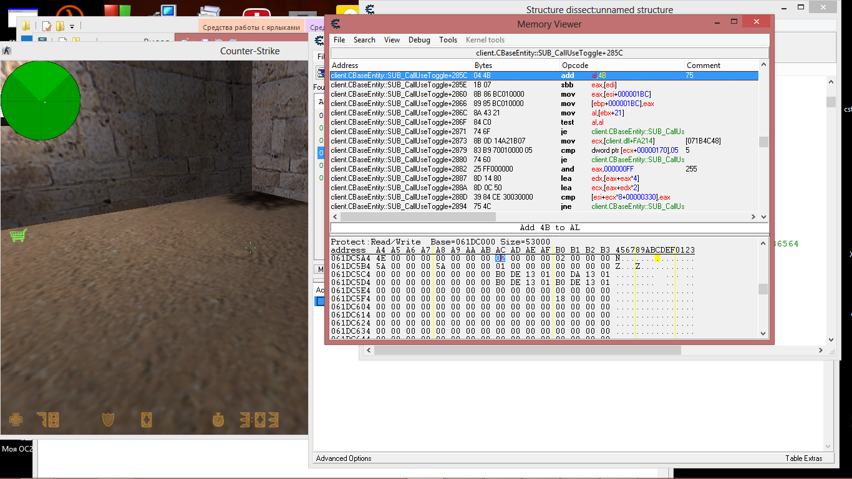Screen dimensions: 852x479
Task: Click Structure dissect horizontal scrollbar right arrow
Action: [x=820, y=351]
